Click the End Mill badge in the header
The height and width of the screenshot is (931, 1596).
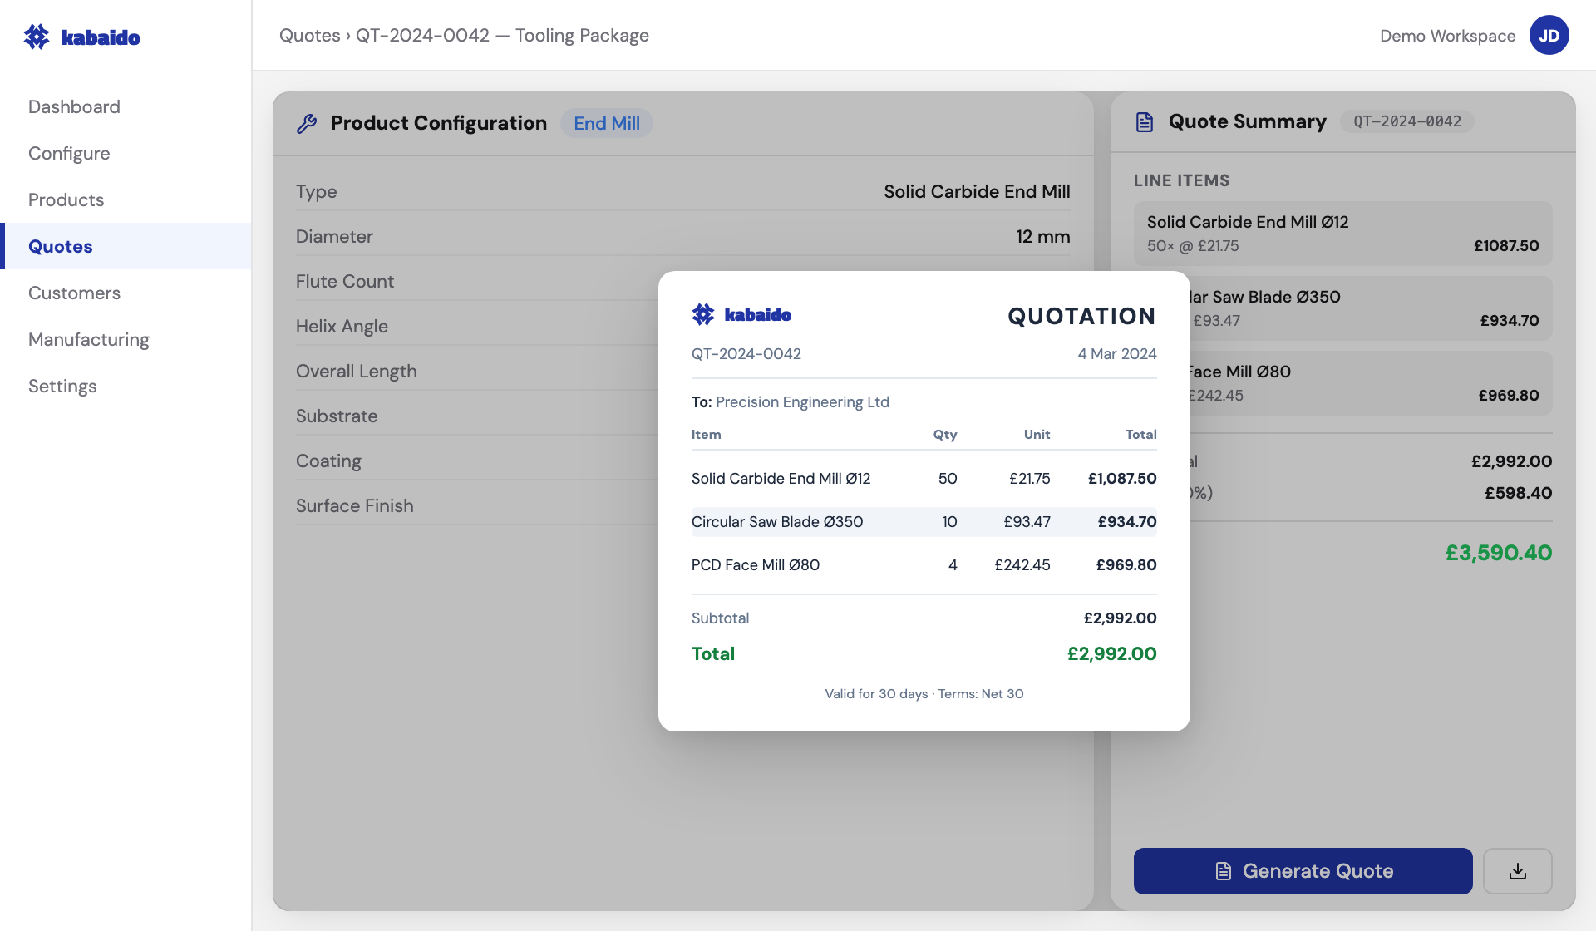(x=606, y=122)
